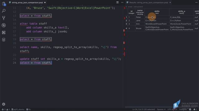Close the Results tab
The image size is (199, 111).
coord(170,2)
